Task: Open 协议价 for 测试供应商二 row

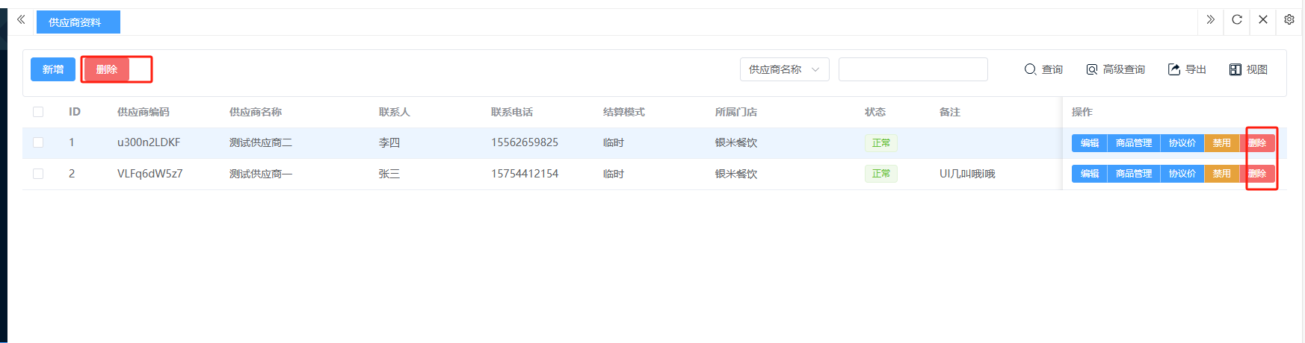Action: (x=1182, y=143)
